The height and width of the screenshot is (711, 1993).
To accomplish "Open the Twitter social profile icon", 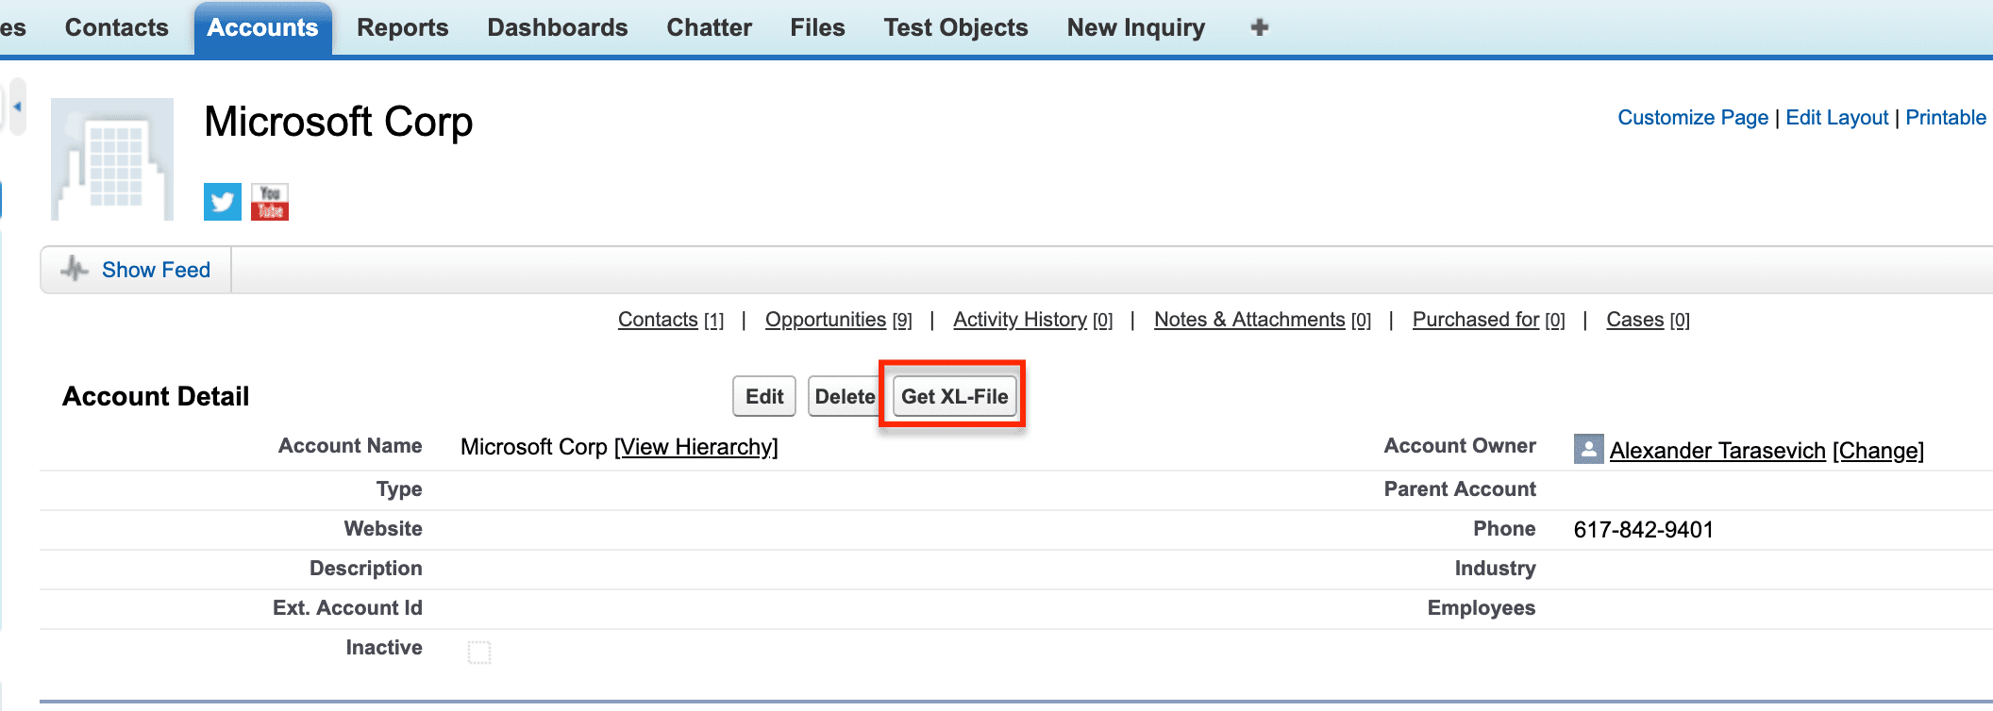I will pyautogui.click(x=223, y=202).
